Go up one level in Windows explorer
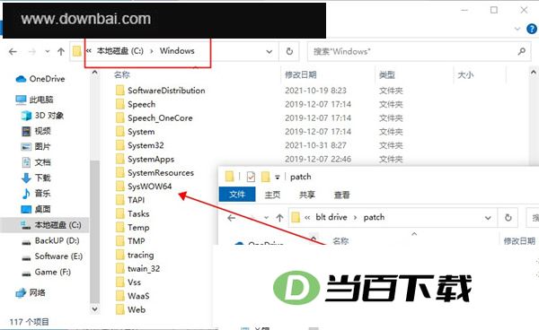This screenshot has height=330, width=539. (x=61, y=52)
